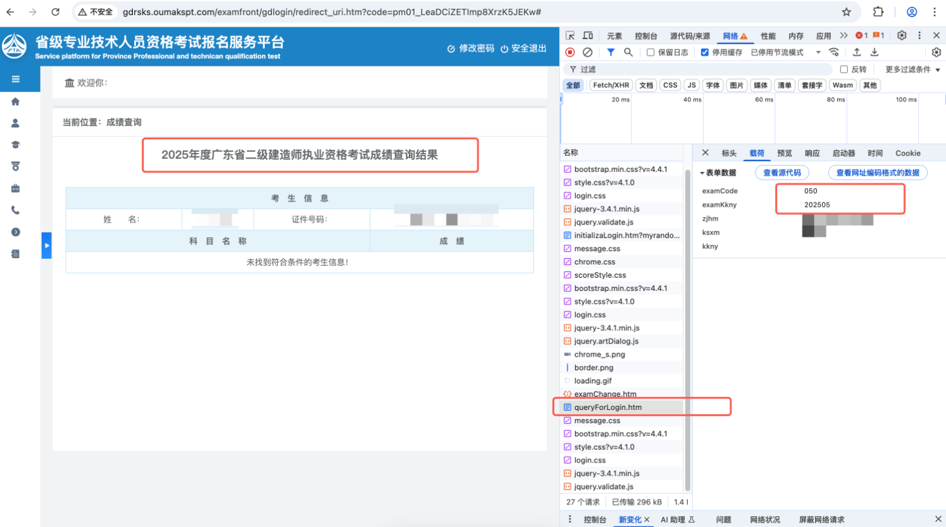This screenshot has height=527, width=946.
Task: Switch to the 响应 tab
Action: coord(812,153)
